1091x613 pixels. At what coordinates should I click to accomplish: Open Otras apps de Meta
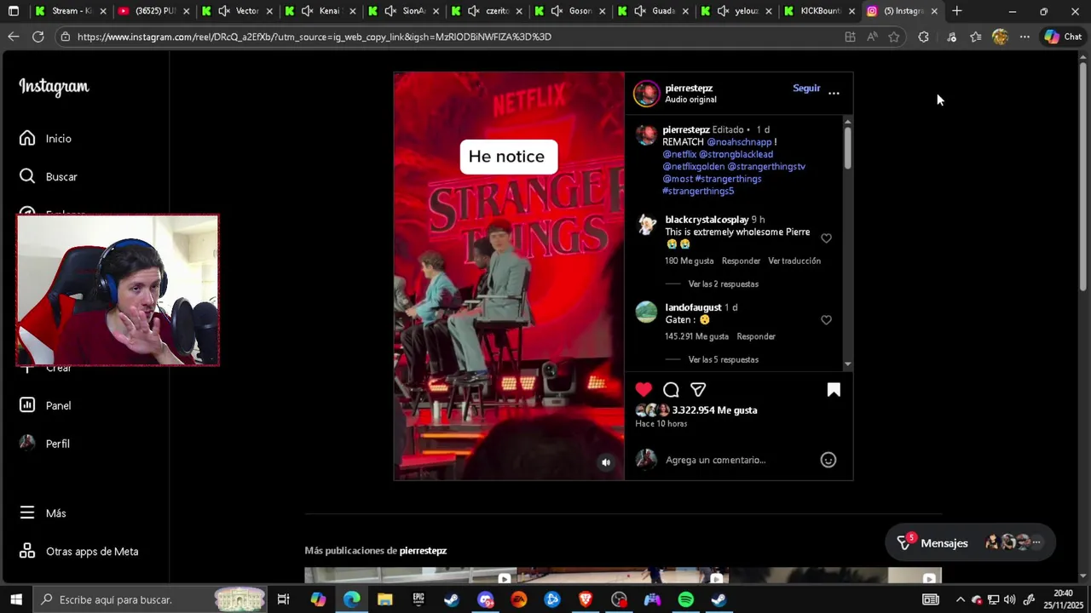point(78,552)
